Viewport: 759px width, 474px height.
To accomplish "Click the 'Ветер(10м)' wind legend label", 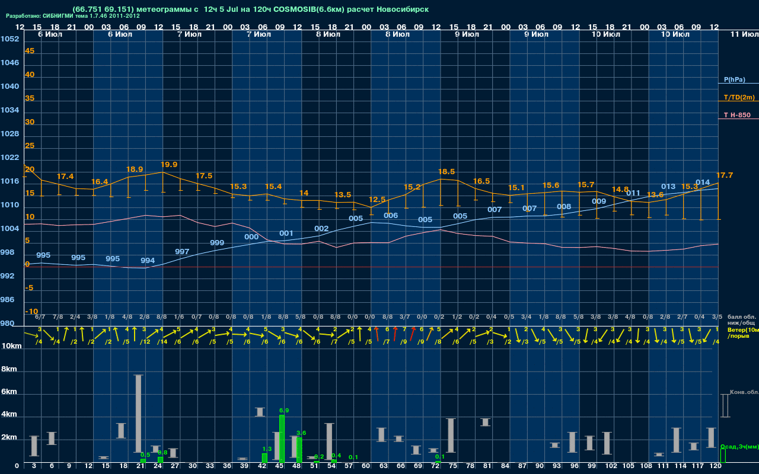I will coord(743,329).
